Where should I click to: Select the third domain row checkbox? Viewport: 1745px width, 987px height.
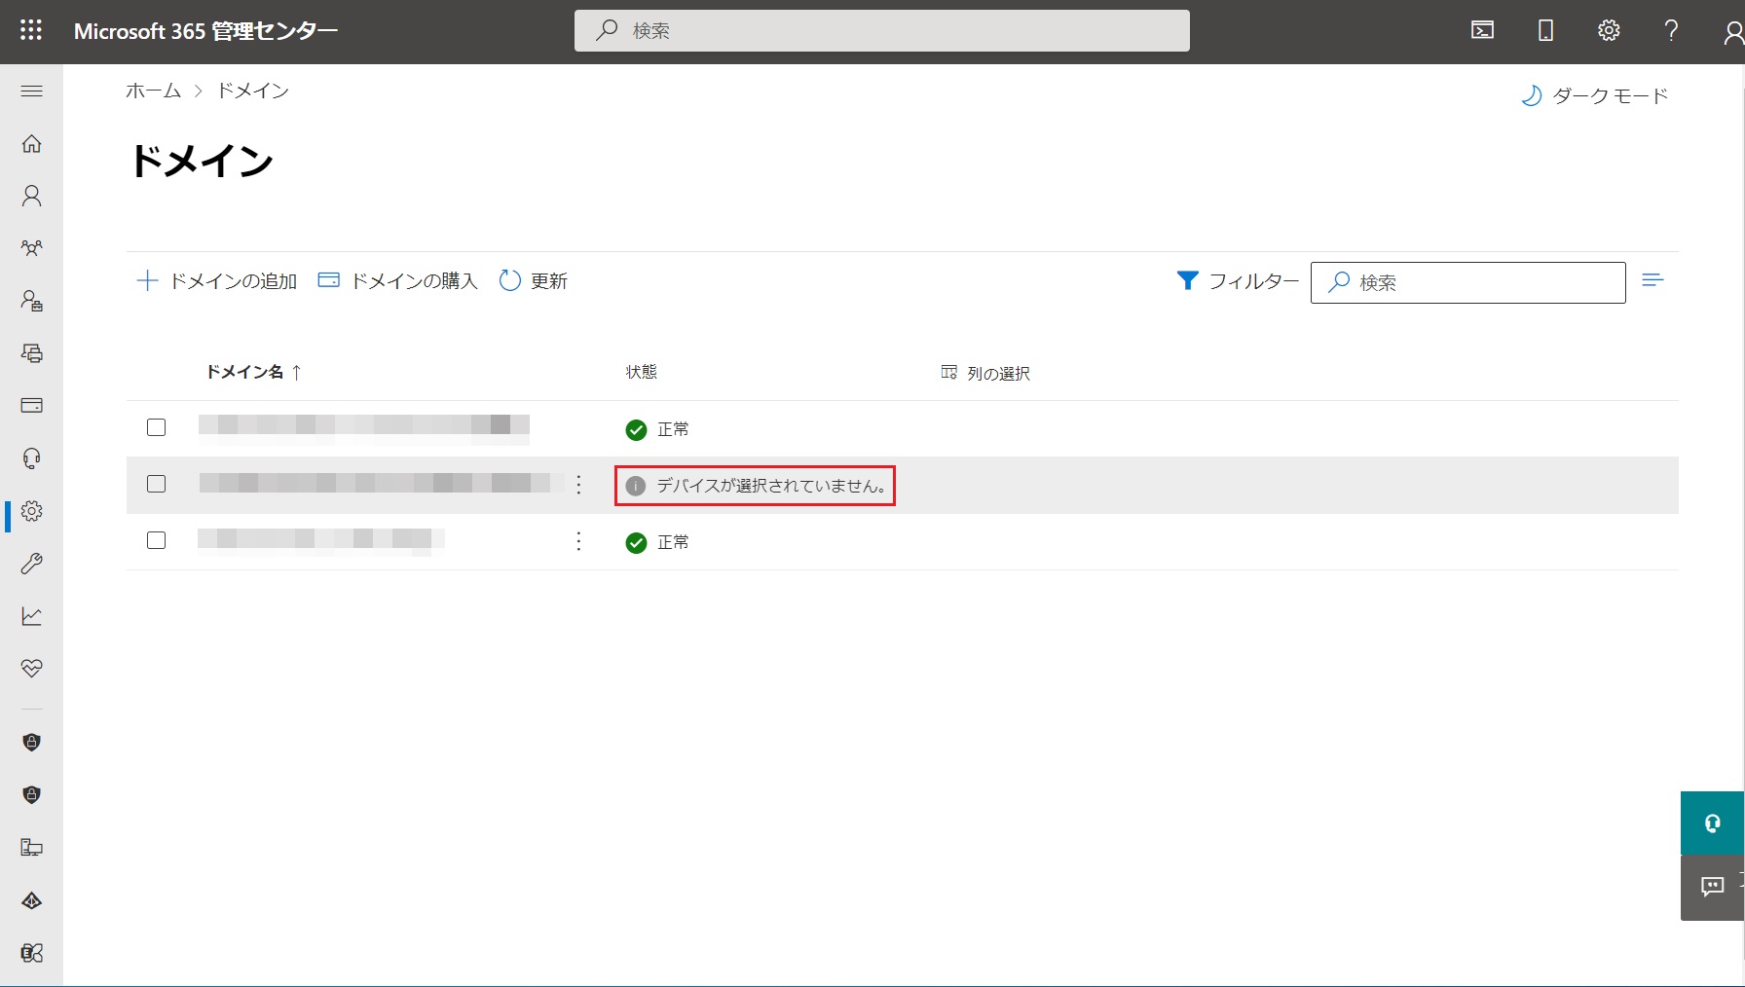point(156,540)
